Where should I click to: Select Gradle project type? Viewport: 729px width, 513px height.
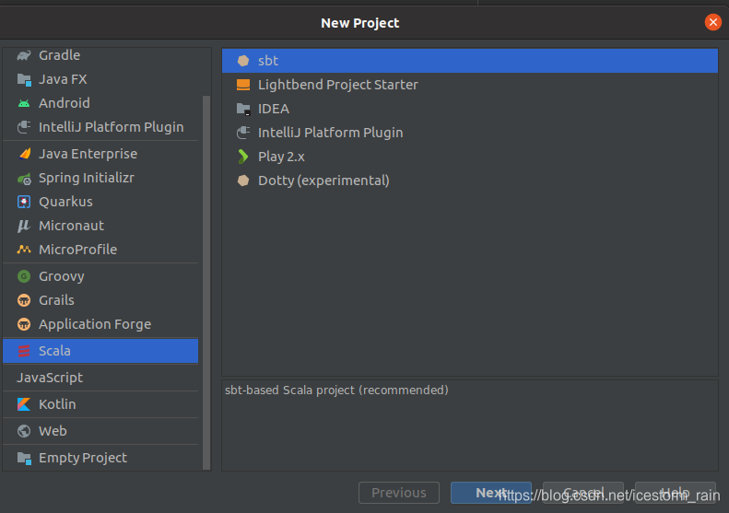pos(100,55)
